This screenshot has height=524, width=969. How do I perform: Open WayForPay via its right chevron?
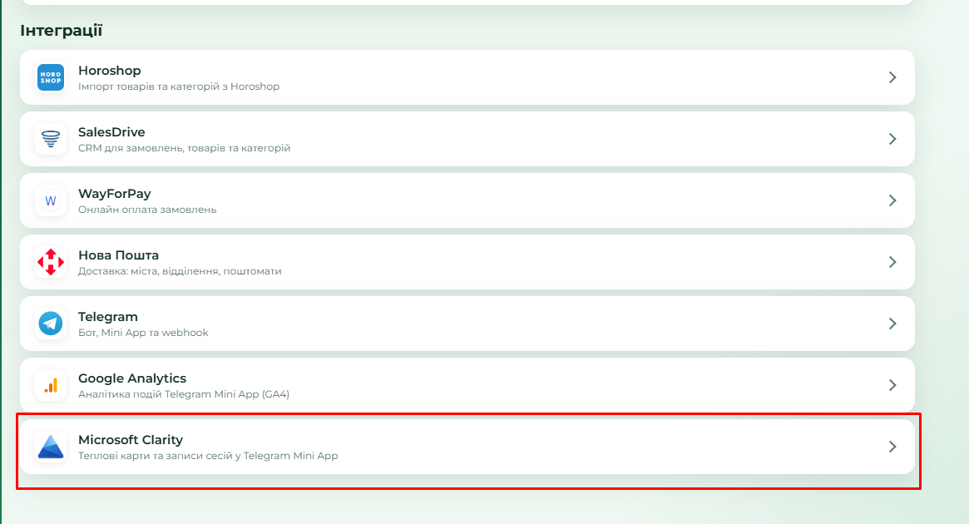(x=892, y=200)
